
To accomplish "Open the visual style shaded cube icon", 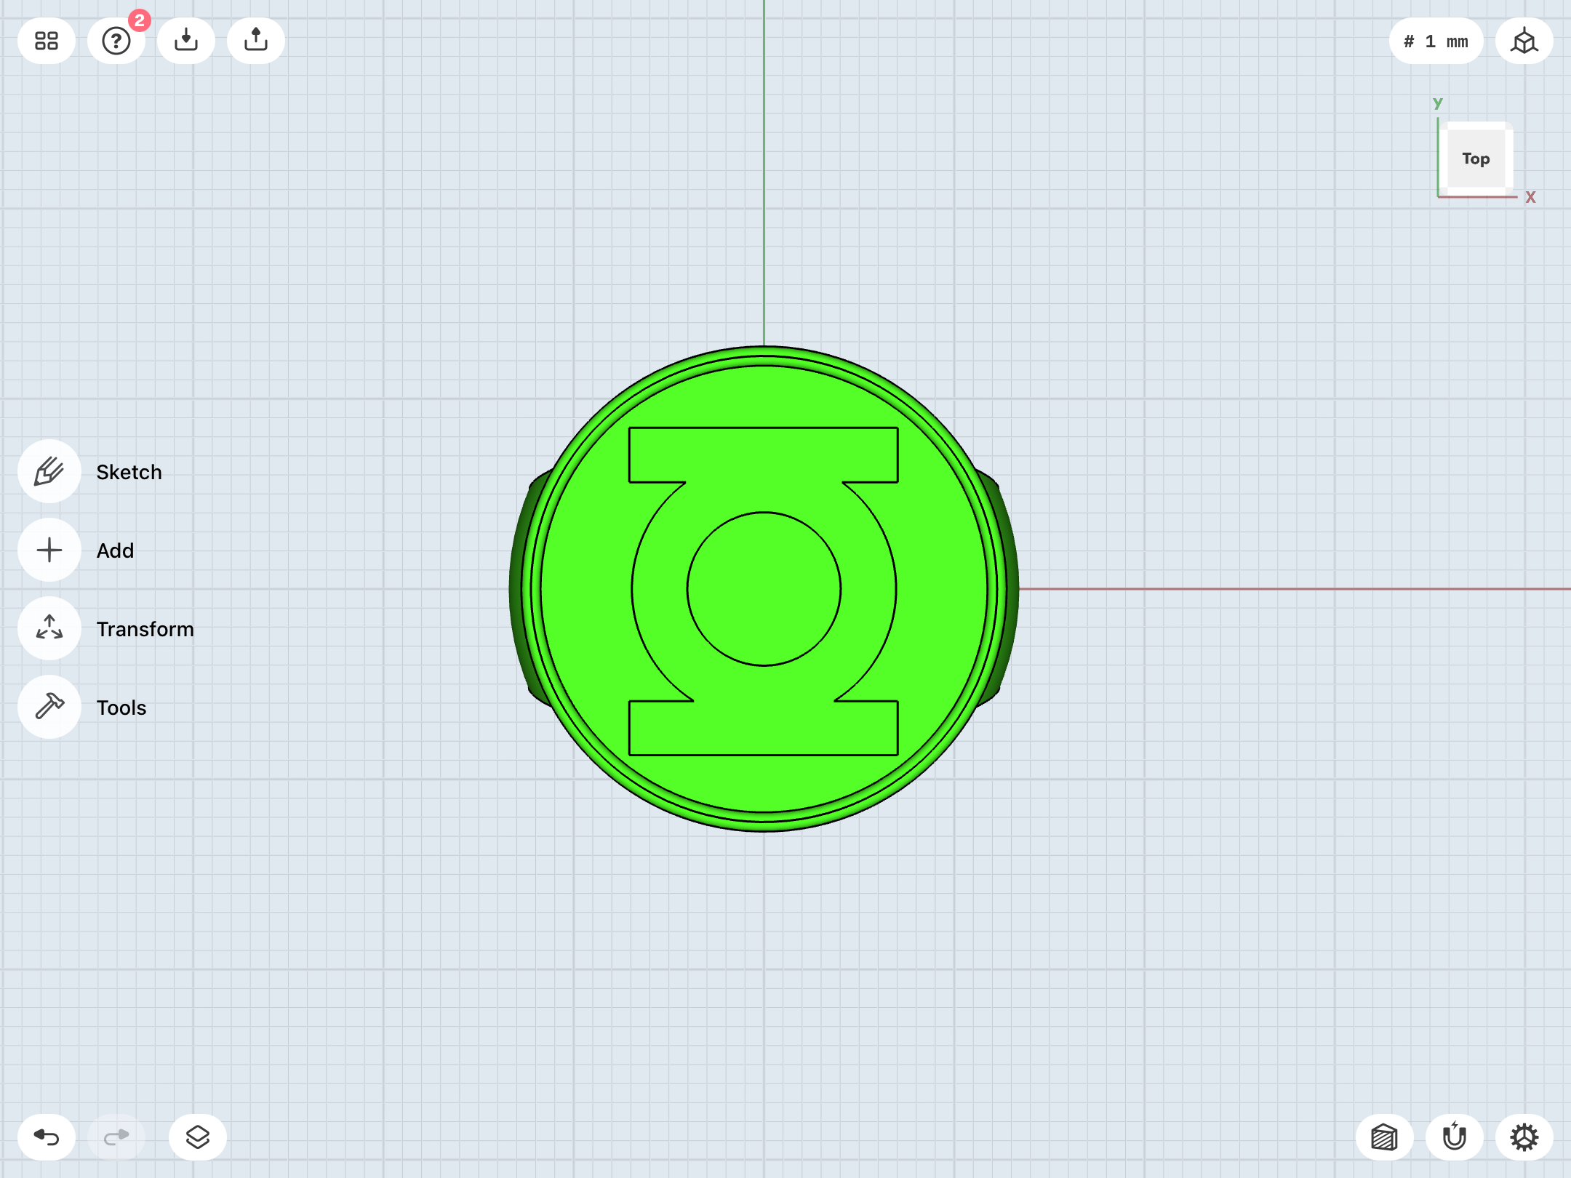I will (x=1385, y=1137).
